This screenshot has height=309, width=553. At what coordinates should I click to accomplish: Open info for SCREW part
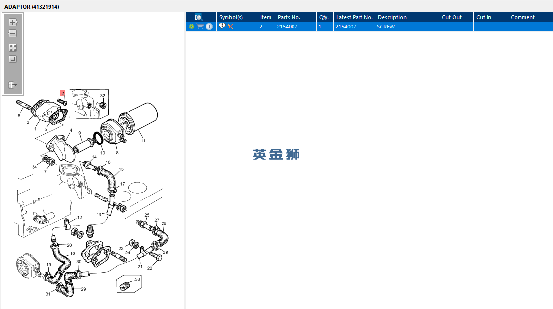[209, 27]
